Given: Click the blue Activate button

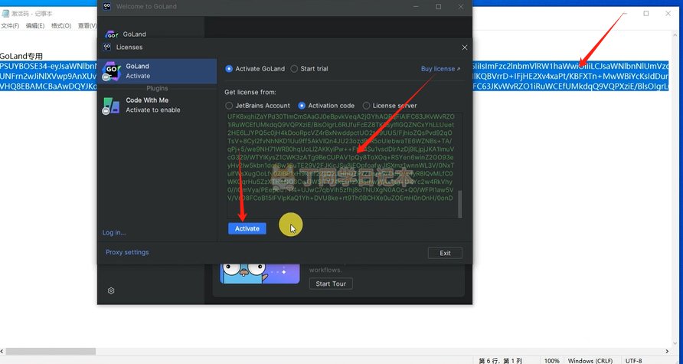Looking at the screenshot, I should point(247,228).
